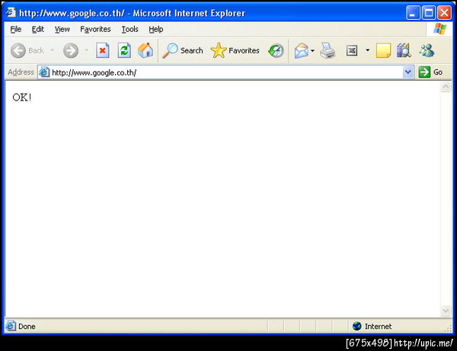
Task: Launch Messenger people icon
Action: click(427, 51)
